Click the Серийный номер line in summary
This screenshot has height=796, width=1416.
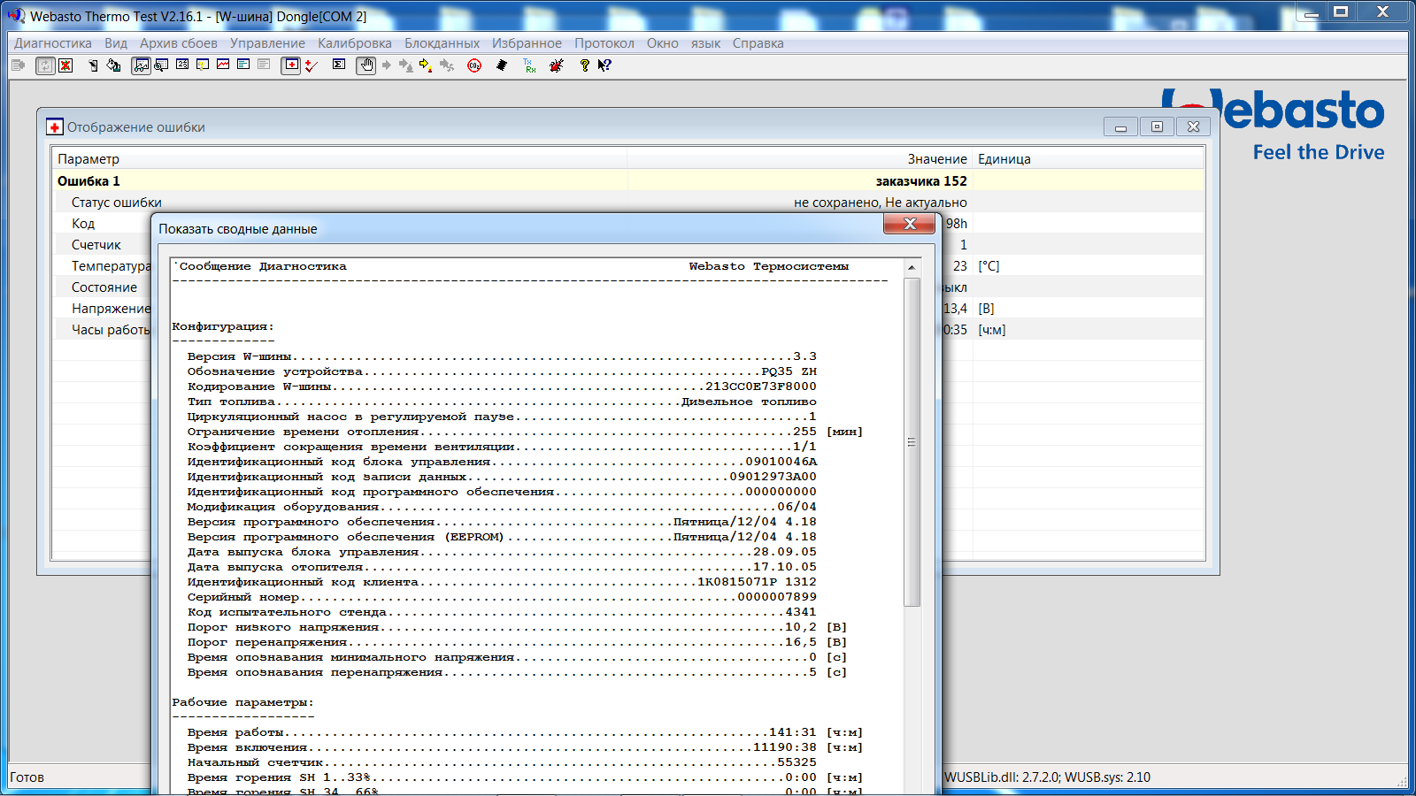[502, 597]
